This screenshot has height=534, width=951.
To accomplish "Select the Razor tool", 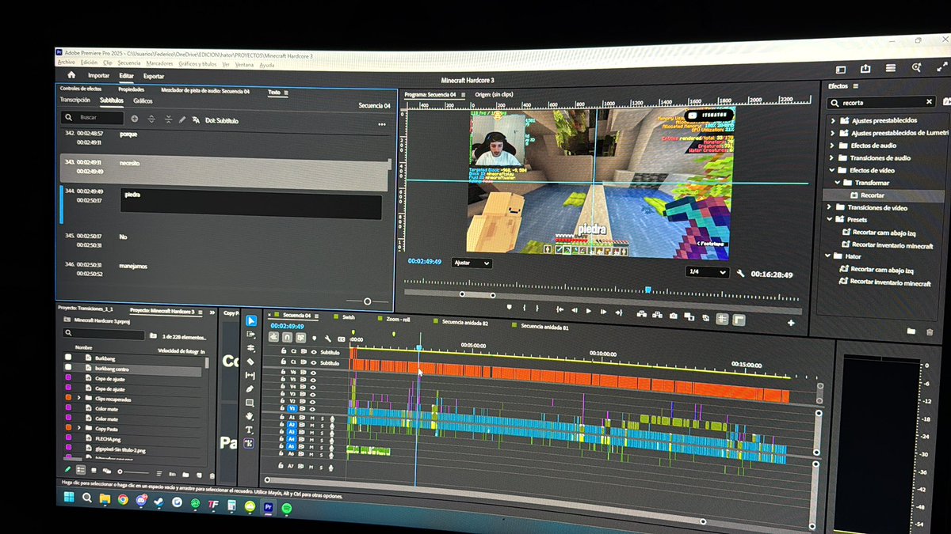I will tap(250, 362).
